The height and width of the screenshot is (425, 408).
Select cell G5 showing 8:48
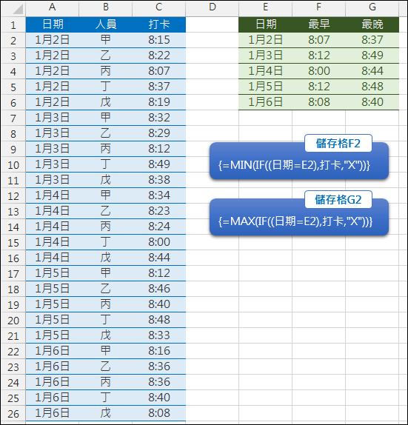point(372,87)
